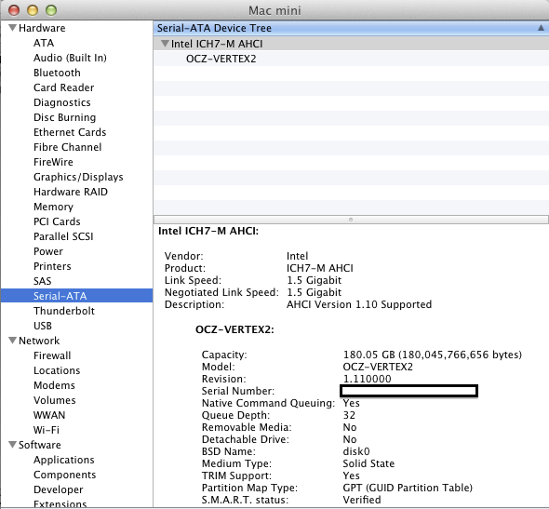Click the Intel ICH7-M AHCI: detail heading

208,231
